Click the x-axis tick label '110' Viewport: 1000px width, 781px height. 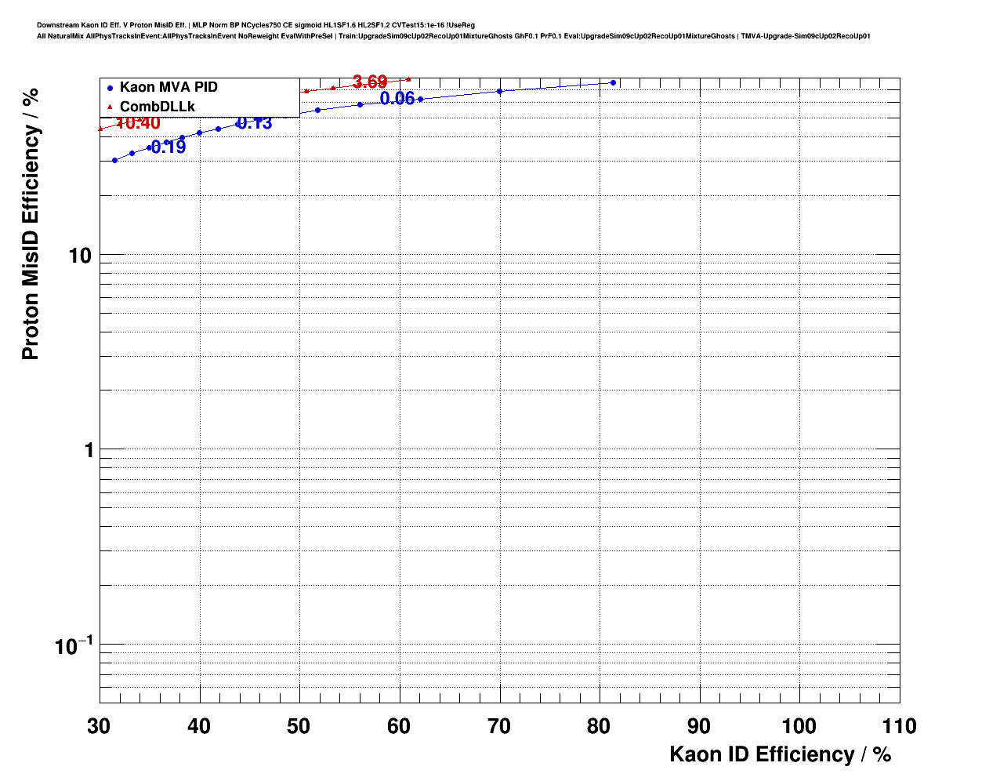coord(899,726)
